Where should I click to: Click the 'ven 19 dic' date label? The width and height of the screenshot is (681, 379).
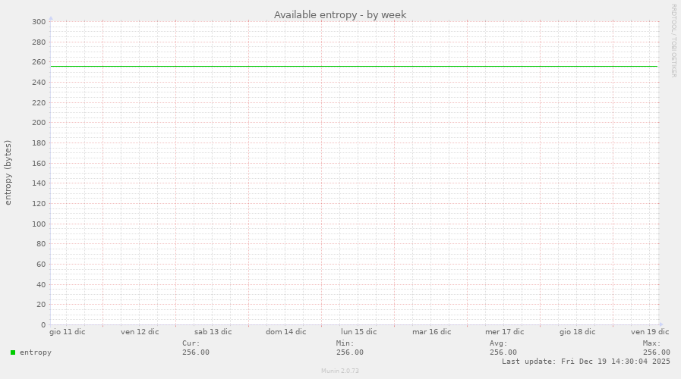[x=650, y=332]
